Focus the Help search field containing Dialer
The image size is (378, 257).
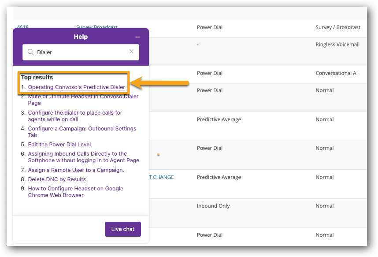81,52
